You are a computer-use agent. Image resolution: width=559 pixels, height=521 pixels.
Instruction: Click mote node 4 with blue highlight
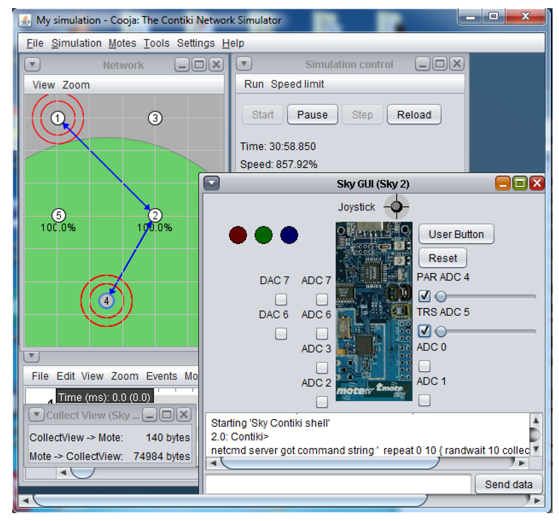coord(106,300)
